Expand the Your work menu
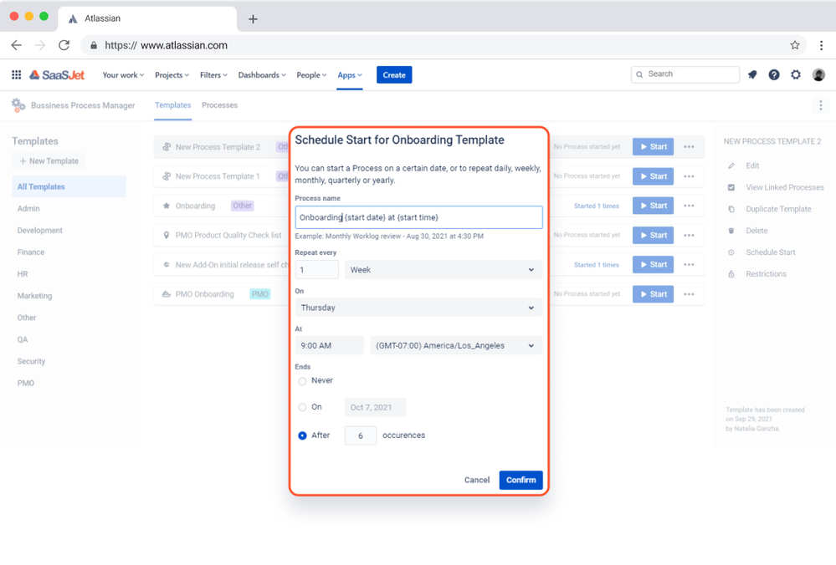 (123, 75)
